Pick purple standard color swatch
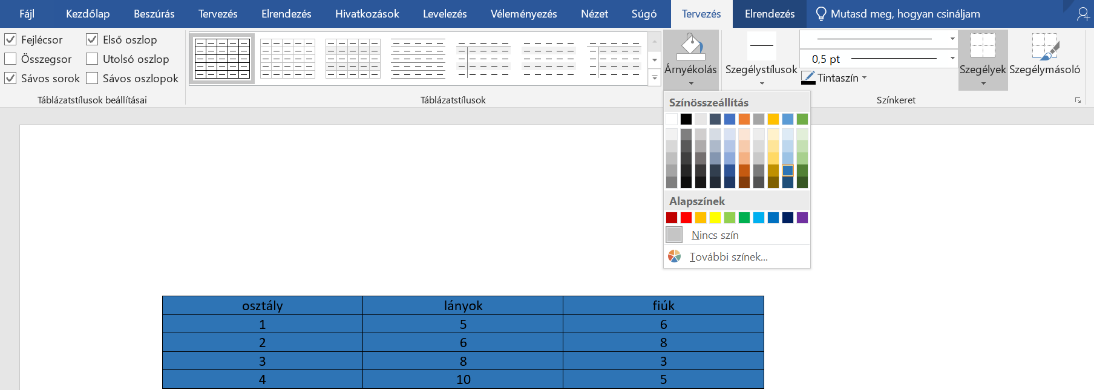Screen dimensions: 1094x390 click(x=802, y=218)
